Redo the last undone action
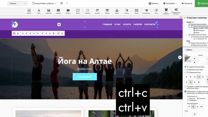The width and height of the screenshot is (208, 117). (67, 3)
